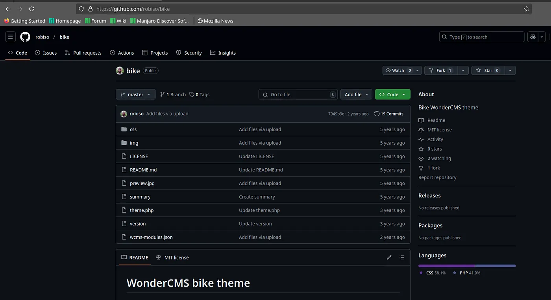Open the Packages heading link

(430, 225)
